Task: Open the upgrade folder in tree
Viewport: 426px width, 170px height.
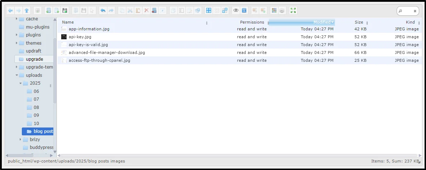Action: point(34,59)
